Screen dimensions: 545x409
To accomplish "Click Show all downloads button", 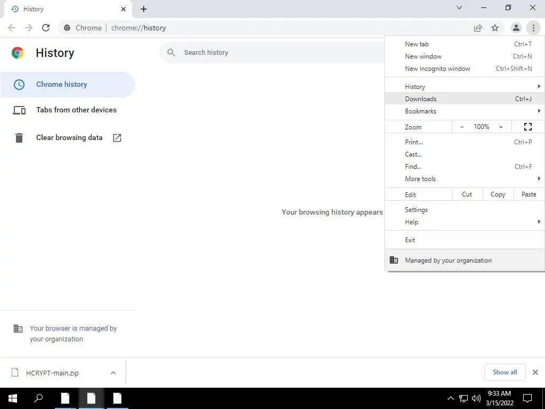I will coord(505,372).
